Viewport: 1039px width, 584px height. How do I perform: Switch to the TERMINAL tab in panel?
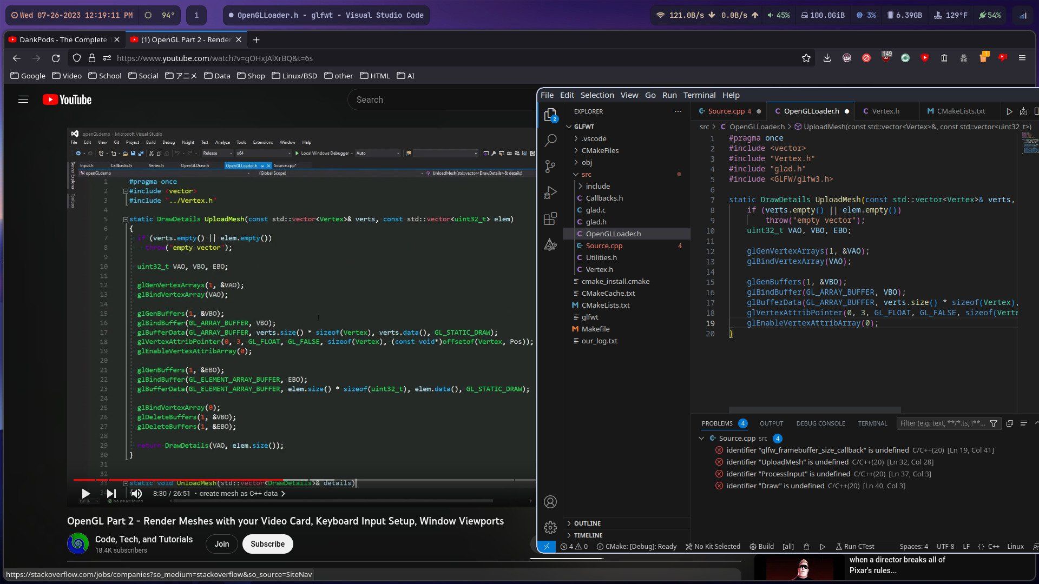click(x=873, y=423)
